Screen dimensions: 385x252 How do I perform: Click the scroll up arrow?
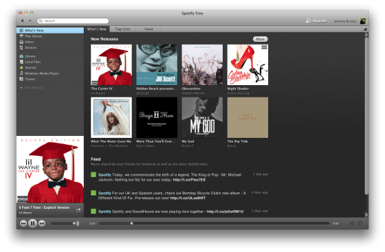(366, 35)
